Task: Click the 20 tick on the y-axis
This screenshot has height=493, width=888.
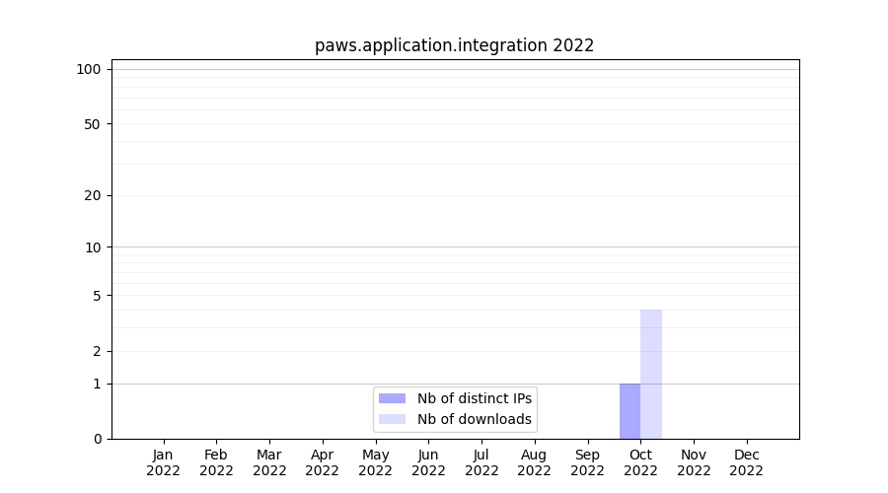Action: click(92, 195)
